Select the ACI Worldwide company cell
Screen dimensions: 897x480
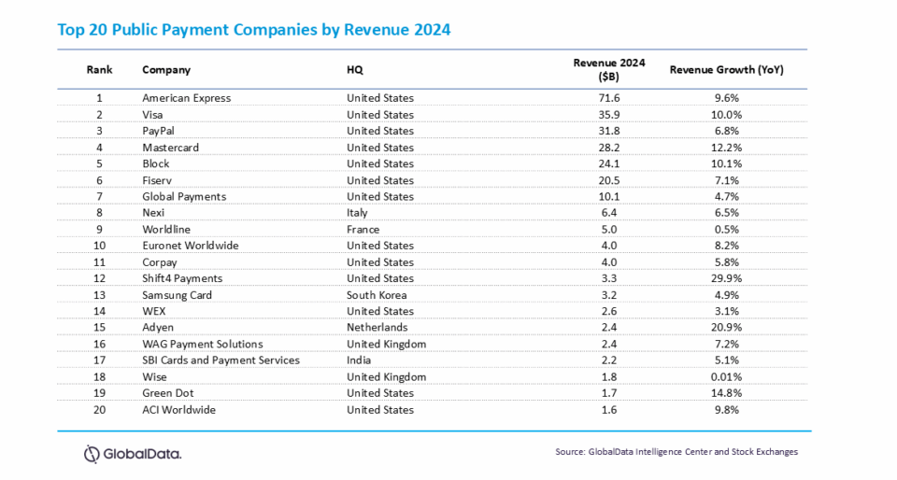179,410
